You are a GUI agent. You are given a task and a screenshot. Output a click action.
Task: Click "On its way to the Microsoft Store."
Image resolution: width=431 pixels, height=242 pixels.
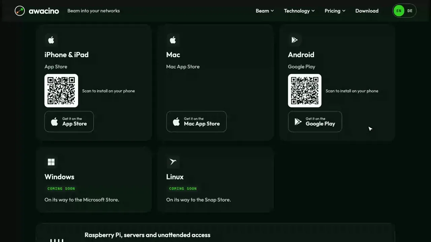(x=82, y=200)
